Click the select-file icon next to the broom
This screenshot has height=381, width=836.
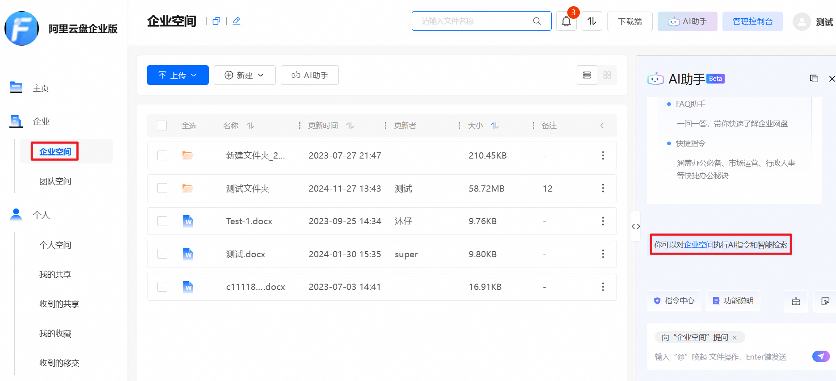825,301
